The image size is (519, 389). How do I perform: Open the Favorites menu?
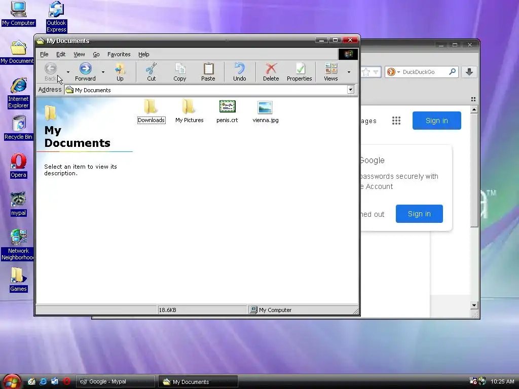(119, 54)
